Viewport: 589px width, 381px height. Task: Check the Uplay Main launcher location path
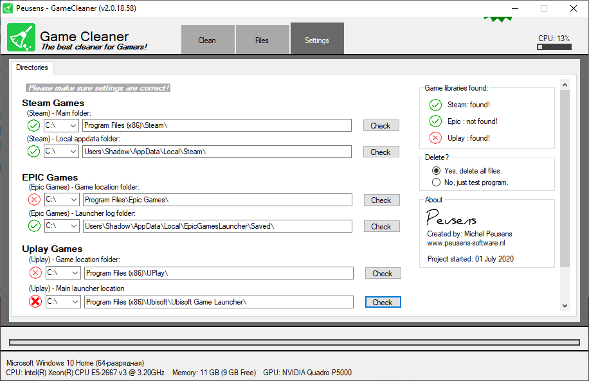click(x=383, y=302)
